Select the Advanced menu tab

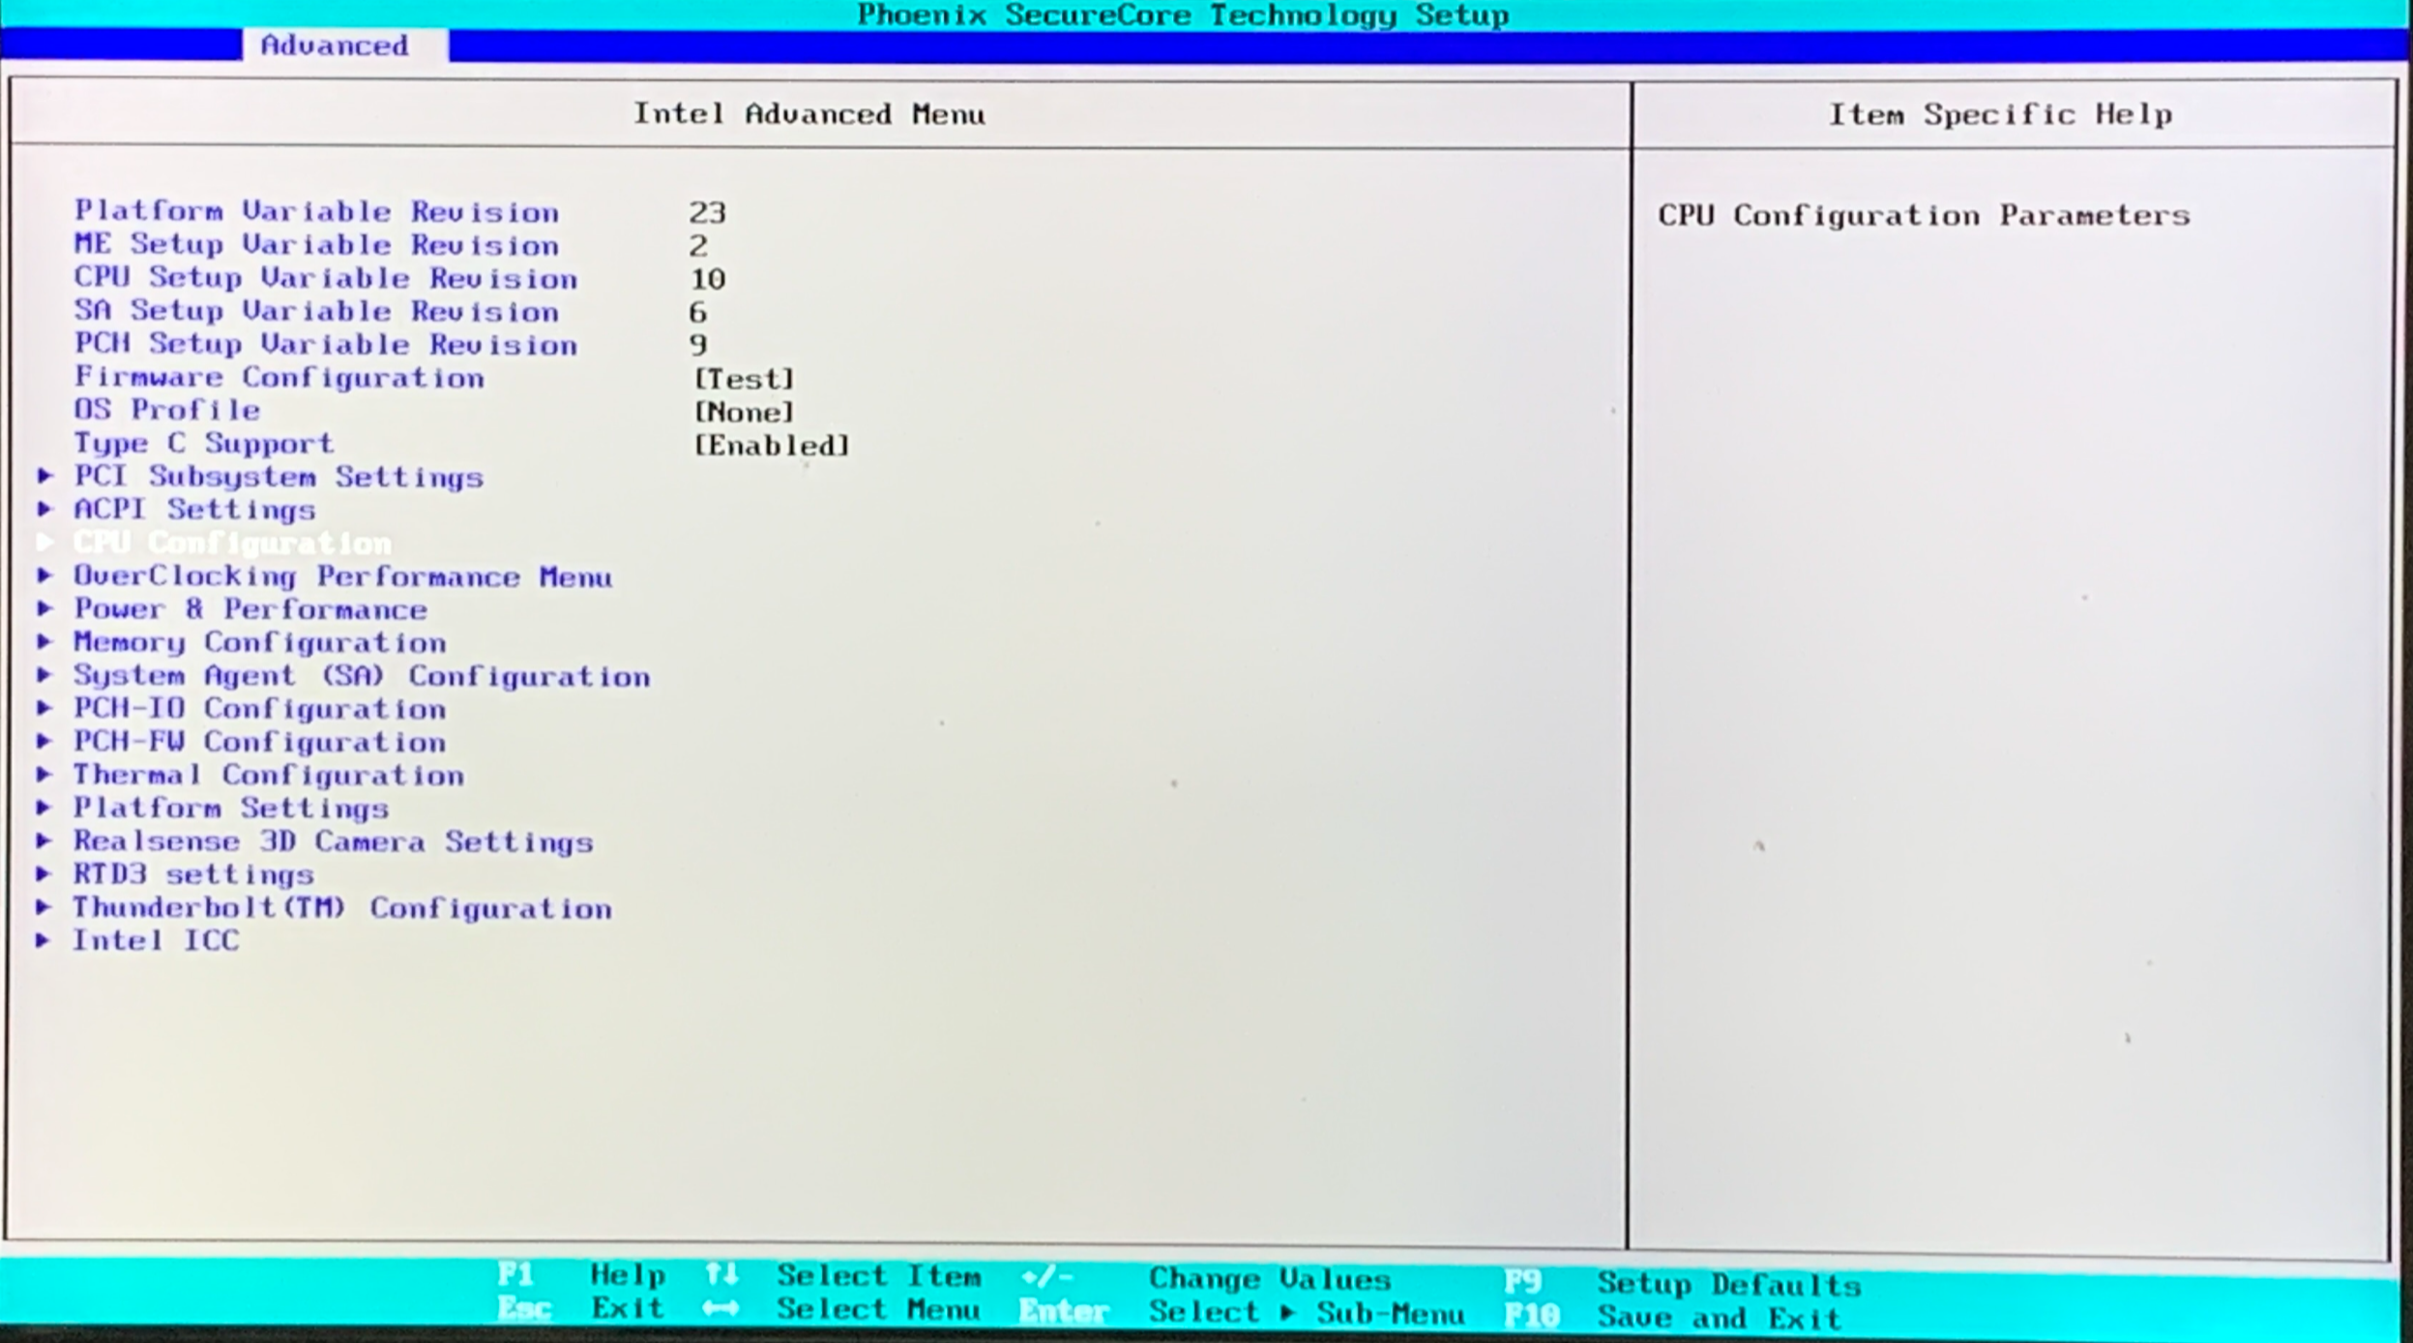click(335, 45)
